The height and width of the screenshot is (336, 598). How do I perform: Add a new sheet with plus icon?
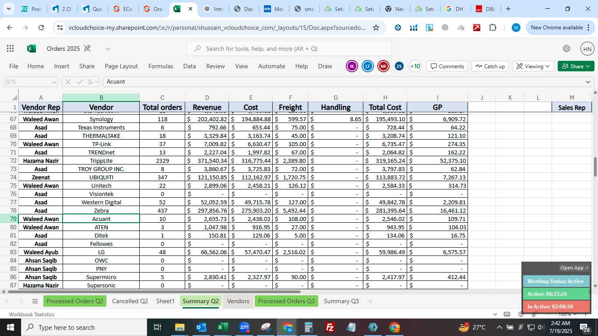370,301
